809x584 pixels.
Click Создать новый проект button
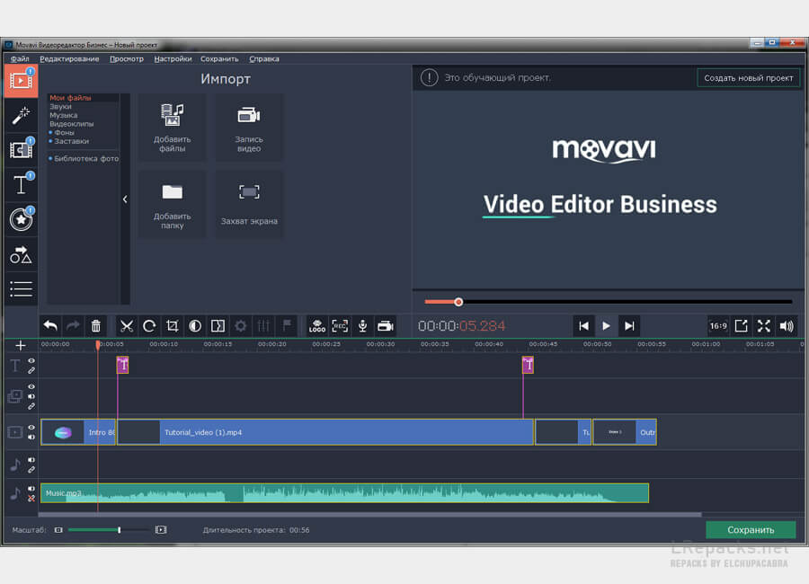click(748, 78)
